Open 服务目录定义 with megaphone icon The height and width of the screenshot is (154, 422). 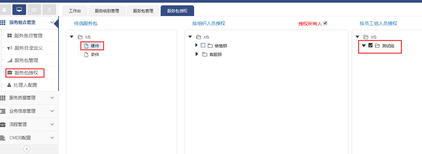coord(28,48)
